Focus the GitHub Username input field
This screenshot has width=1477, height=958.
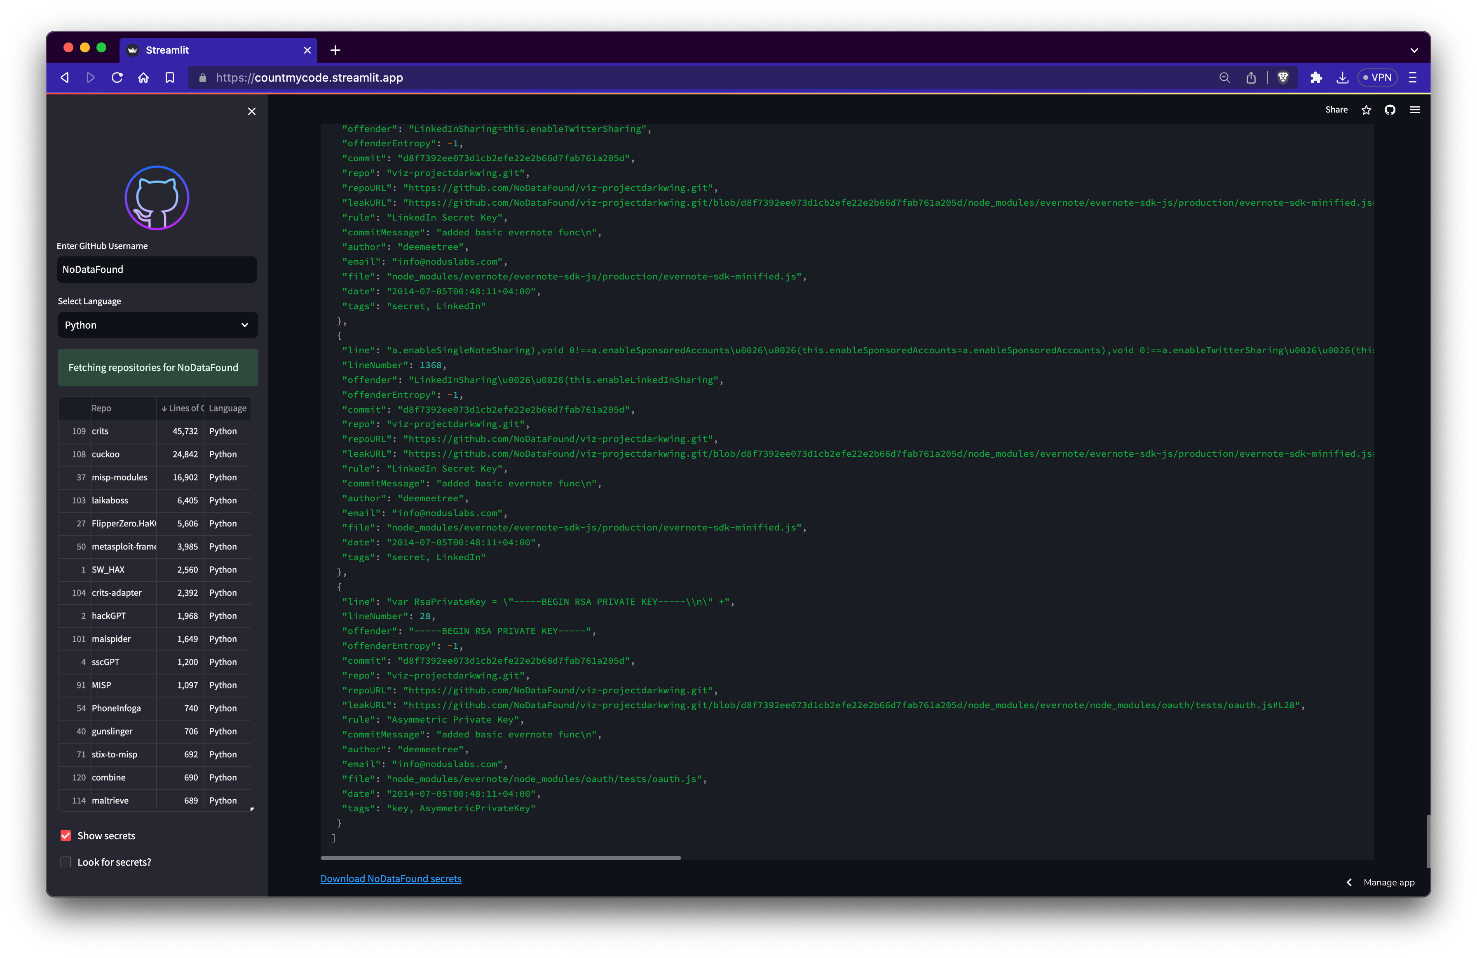[x=157, y=270]
